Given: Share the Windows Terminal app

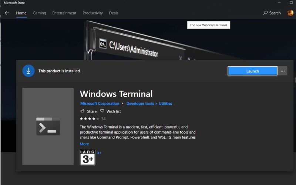Looking at the screenshot, I should pyautogui.click(x=88, y=111).
